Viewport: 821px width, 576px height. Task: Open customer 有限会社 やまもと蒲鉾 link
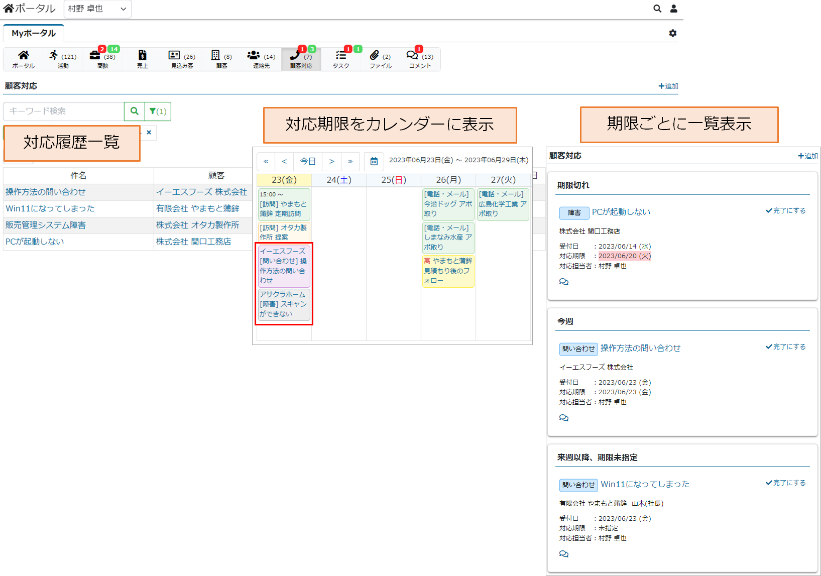(198, 208)
